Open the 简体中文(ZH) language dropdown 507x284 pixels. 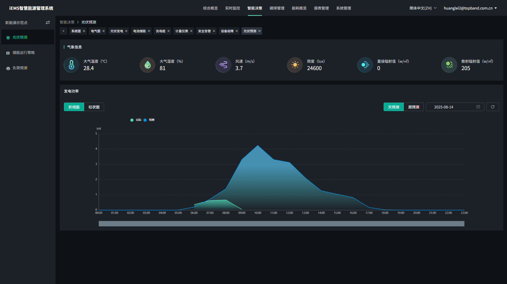pyautogui.click(x=423, y=8)
